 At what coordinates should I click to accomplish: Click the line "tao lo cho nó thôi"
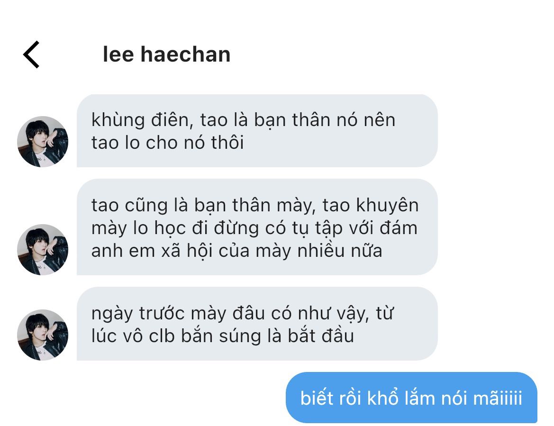click(167, 143)
